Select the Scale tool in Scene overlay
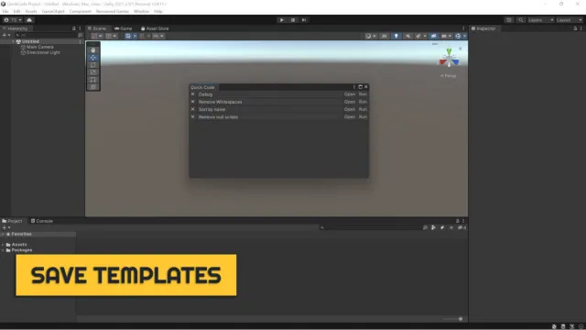 click(x=93, y=72)
